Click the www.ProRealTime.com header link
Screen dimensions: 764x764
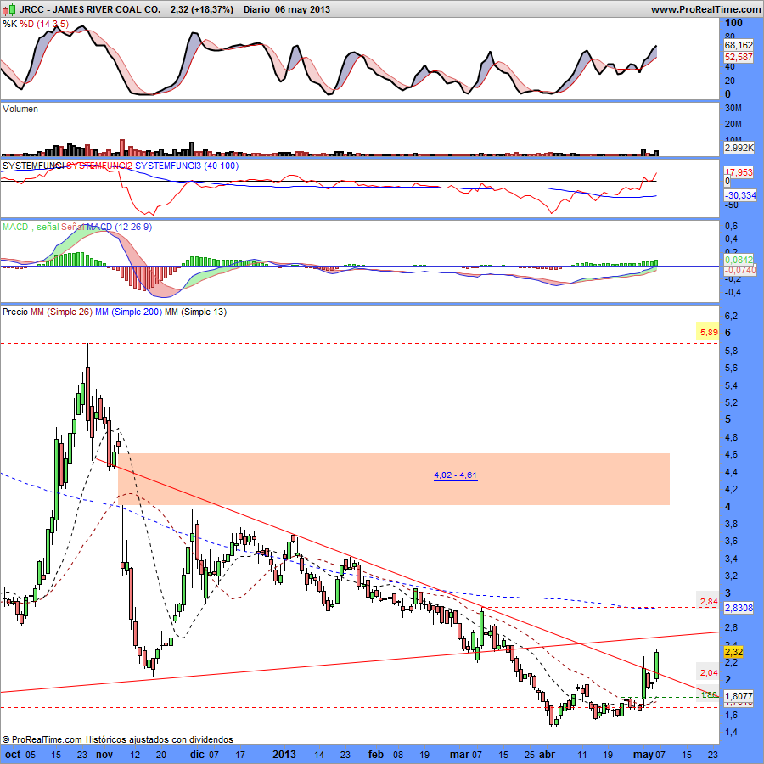point(705,9)
